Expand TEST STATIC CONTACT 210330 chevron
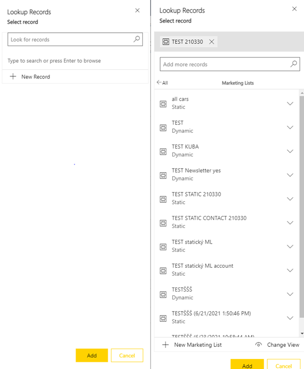The image size is (304, 369). [x=290, y=223]
